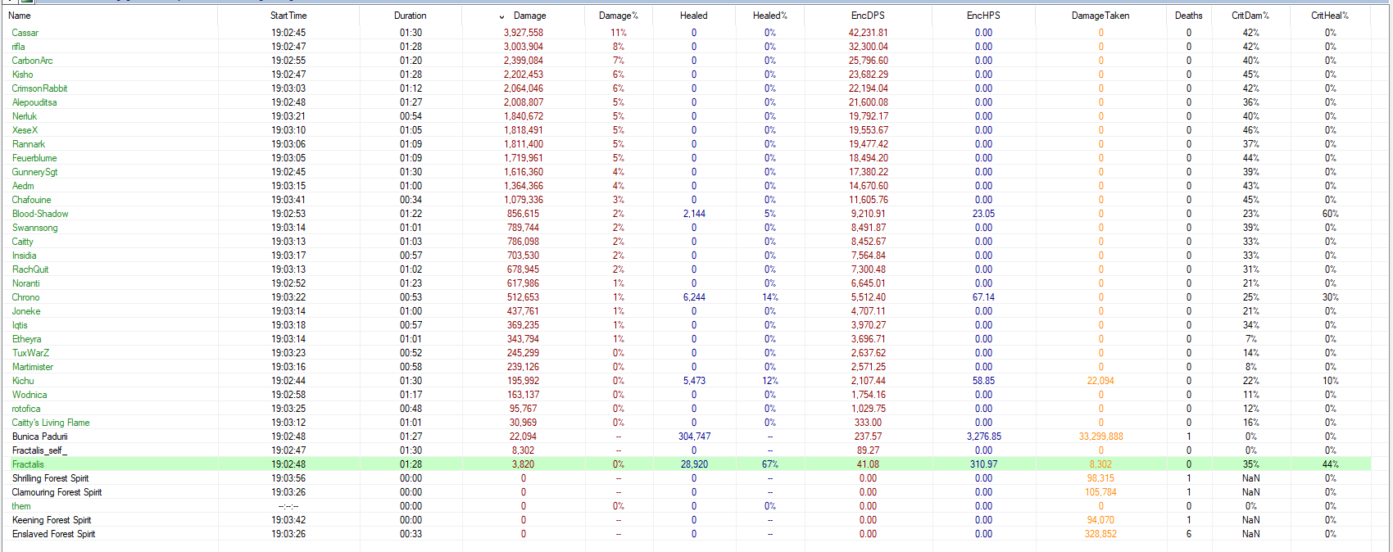1393x552 pixels.
Task: Select the highlighted Fractalis row
Action: [x=28, y=464]
